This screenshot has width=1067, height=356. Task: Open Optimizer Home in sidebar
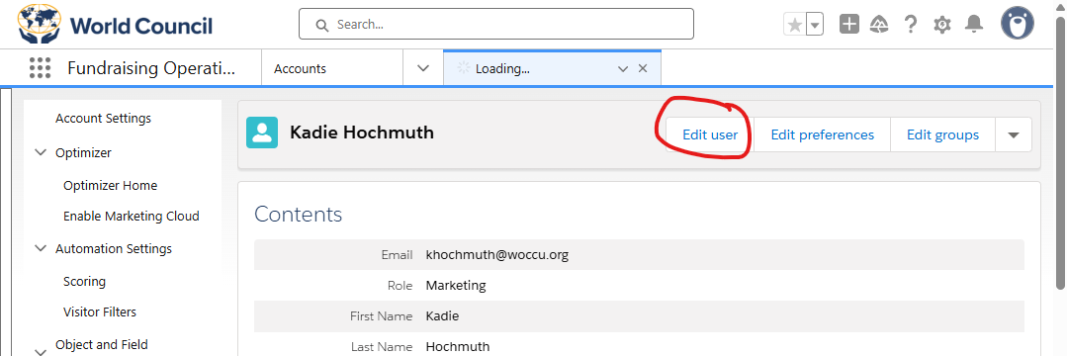coord(110,186)
